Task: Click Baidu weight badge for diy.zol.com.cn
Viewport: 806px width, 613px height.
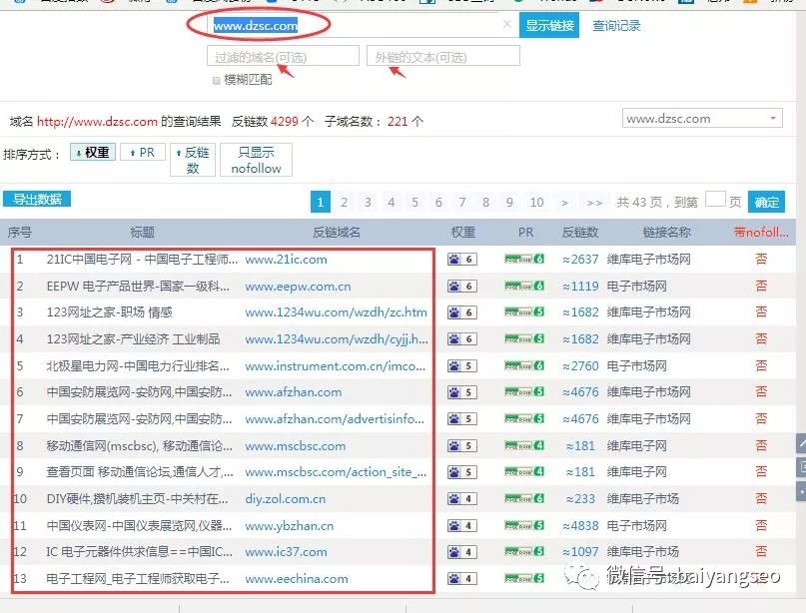Action: click(462, 499)
